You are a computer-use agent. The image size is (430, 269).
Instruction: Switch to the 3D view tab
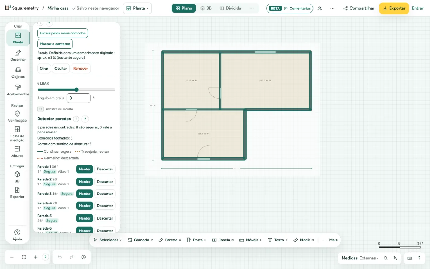[x=206, y=8]
